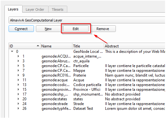Expand layer ID 3 row
This screenshot has height=118, width=166.
18,61
